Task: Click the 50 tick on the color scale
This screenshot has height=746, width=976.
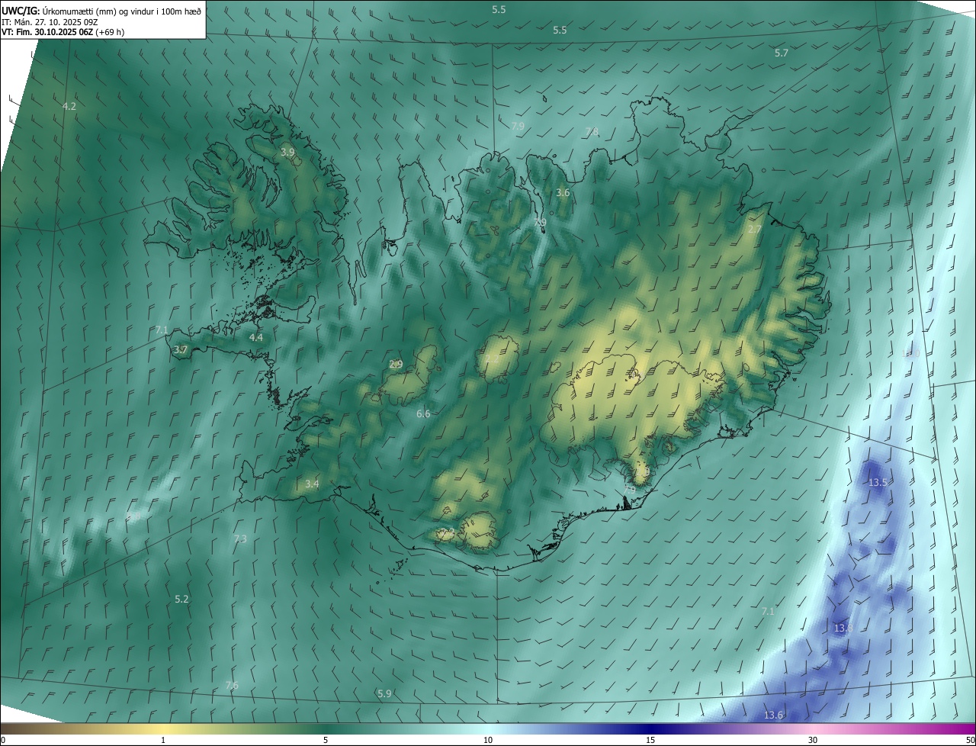Action: click(970, 741)
